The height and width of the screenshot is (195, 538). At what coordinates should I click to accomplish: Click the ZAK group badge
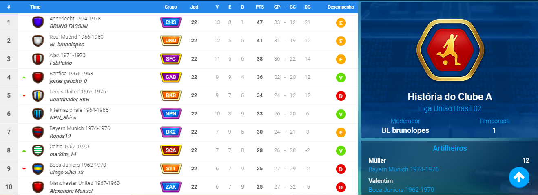(171, 187)
